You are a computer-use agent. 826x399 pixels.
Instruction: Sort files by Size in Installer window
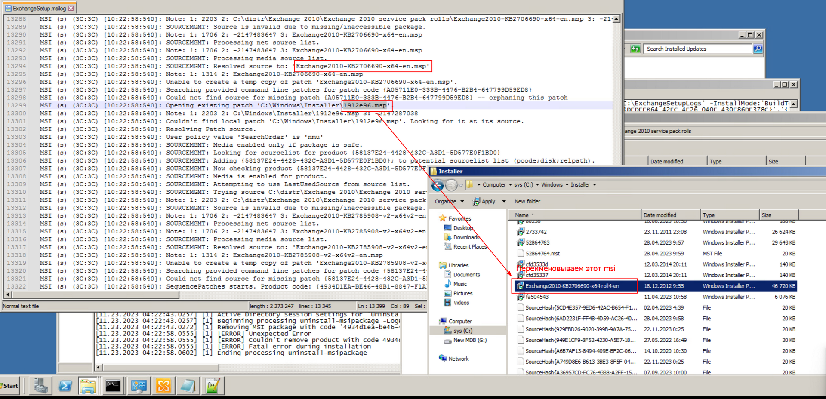click(x=779, y=215)
